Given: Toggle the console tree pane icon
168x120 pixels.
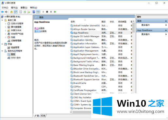Looking at the screenshot, I should (x=16, y=12).
